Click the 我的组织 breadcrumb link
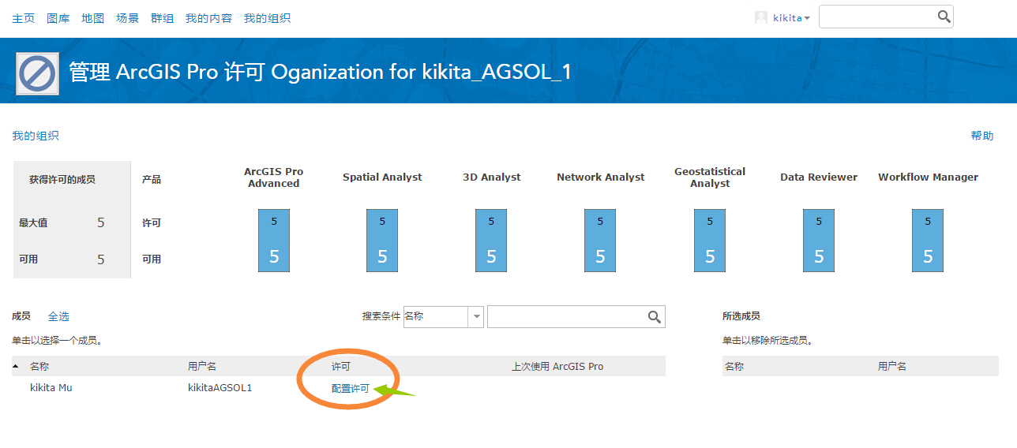The width and height of the screenshot is (1017, 448). coord(36,136)
